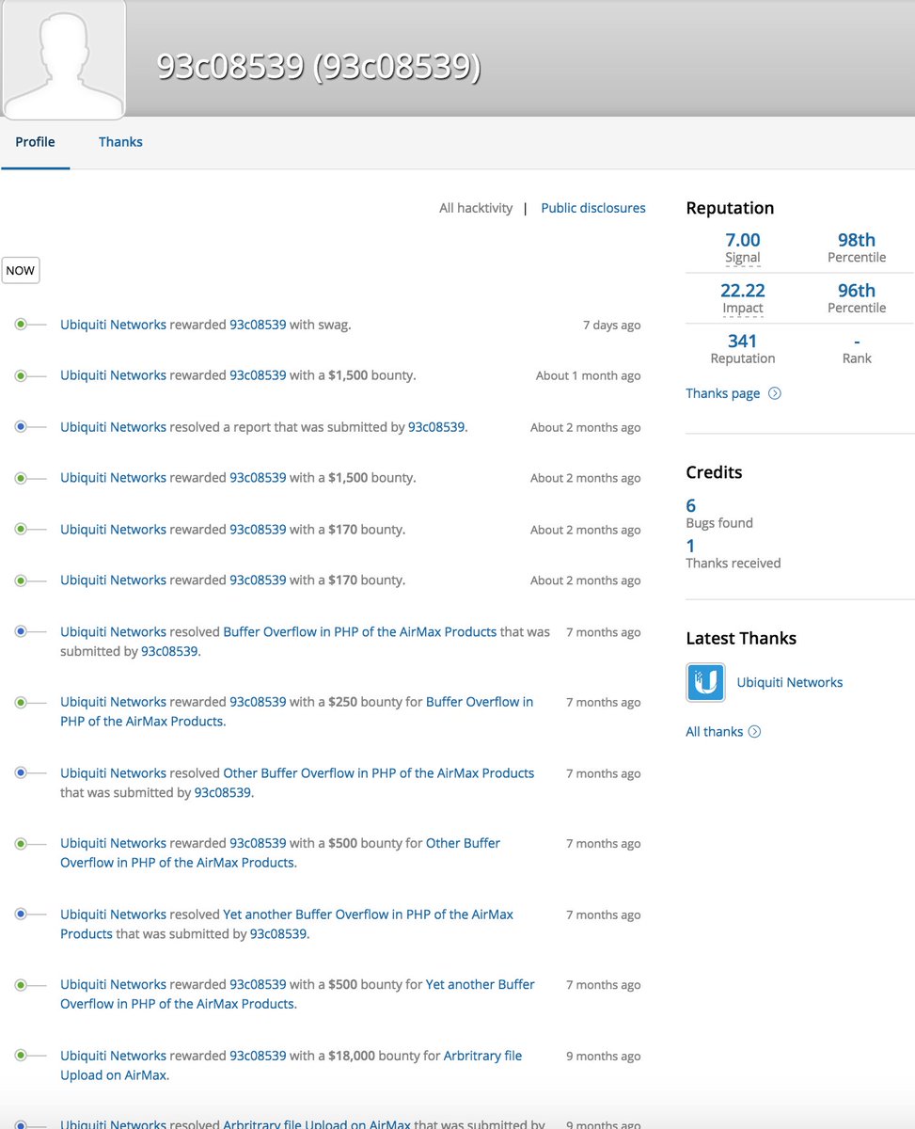Click the arrow icon next to All thanks
The width and height of the screenshot is (915, 1129).
click(x=754, y=731)
